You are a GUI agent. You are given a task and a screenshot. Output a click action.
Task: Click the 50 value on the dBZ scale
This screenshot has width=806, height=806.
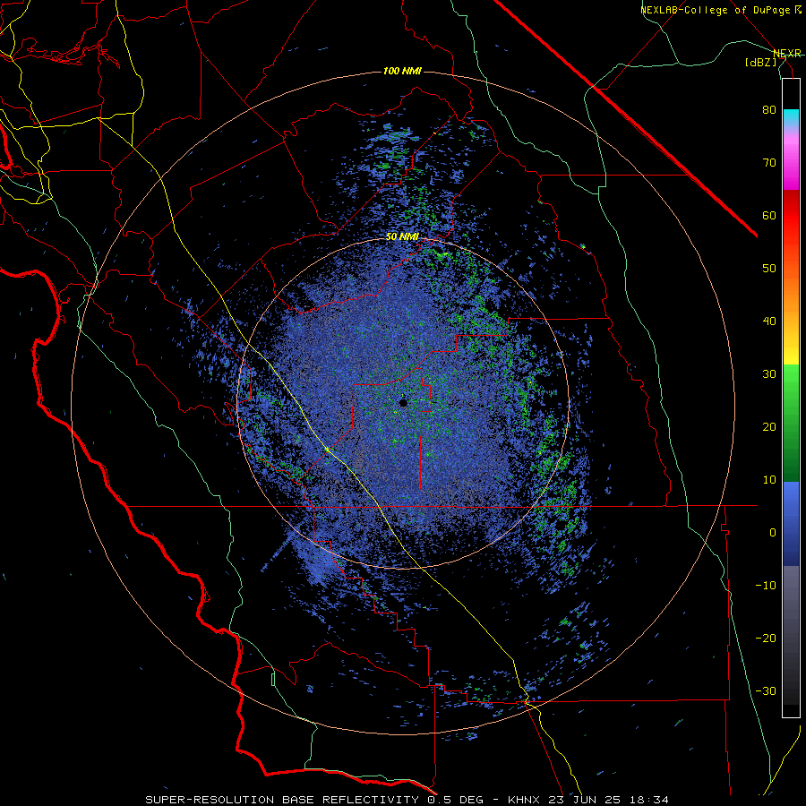click(x=769, y=269)
